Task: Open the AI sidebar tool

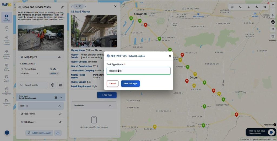Action: (6, 29)
